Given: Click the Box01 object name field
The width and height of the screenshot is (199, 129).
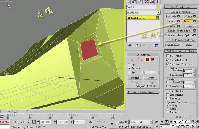Looking at the screenshot, I should tap(141, 7).
